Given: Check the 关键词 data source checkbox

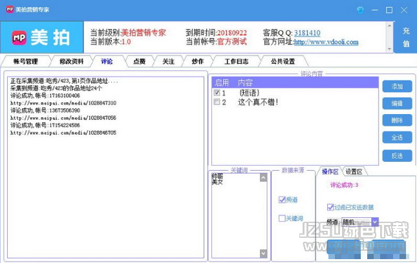Looking at the screenshot, I should pyautogui.click(x=282, y=219).
